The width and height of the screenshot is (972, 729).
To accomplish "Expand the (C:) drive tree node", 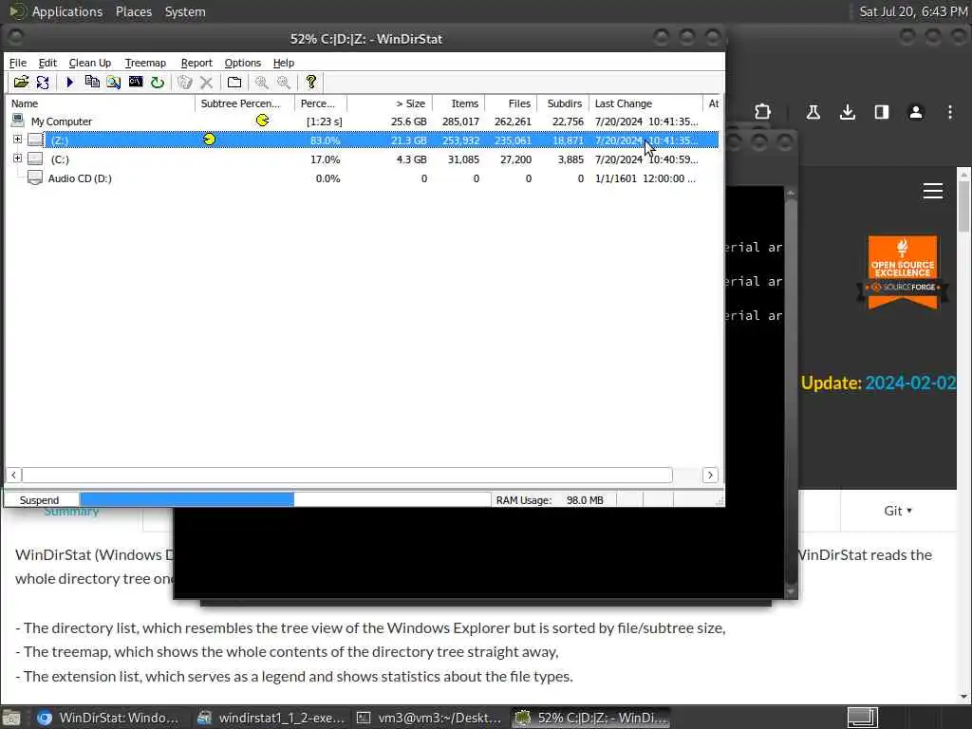I will [x=17, y=159].
